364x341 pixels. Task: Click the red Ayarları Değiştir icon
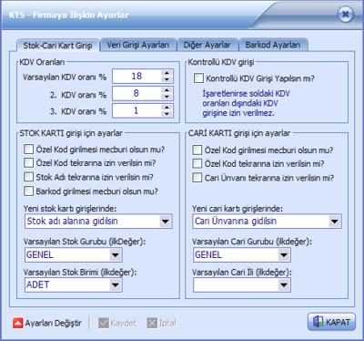tap(18, 323)
